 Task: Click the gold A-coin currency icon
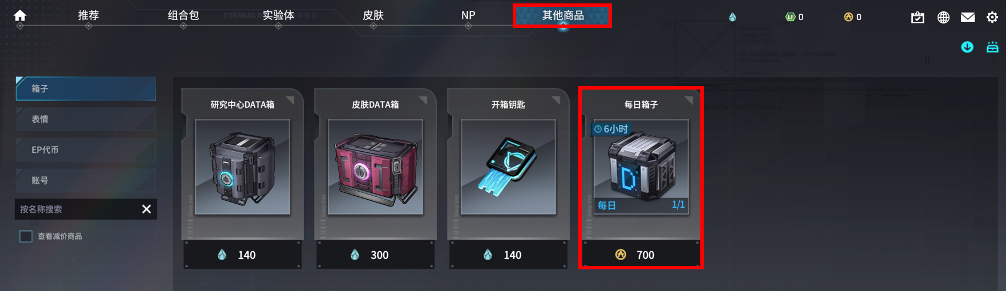click(848, 17)
